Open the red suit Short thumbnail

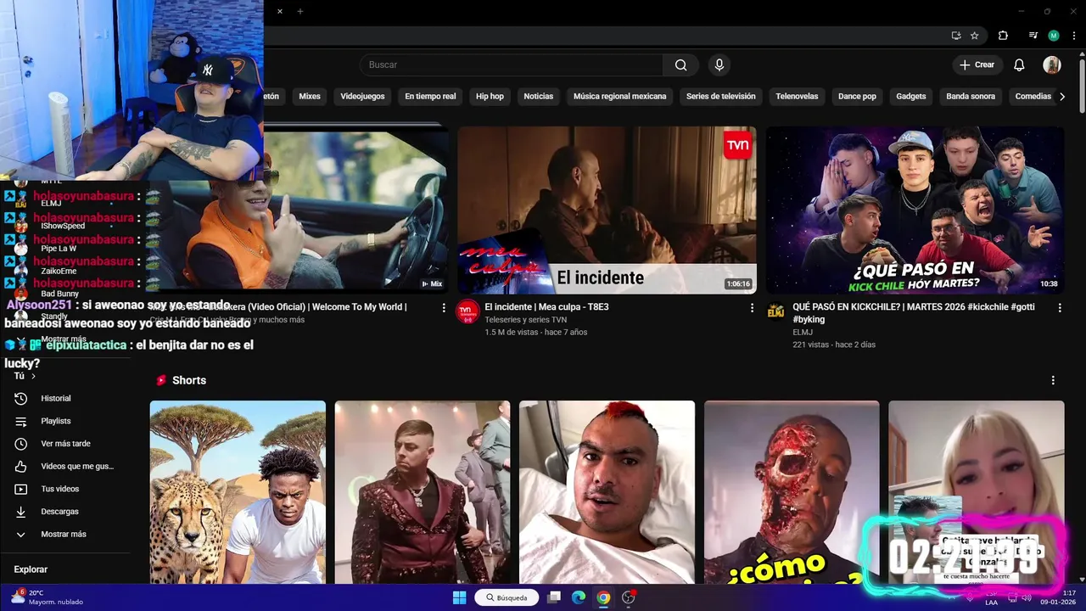(x=423, y=492)
